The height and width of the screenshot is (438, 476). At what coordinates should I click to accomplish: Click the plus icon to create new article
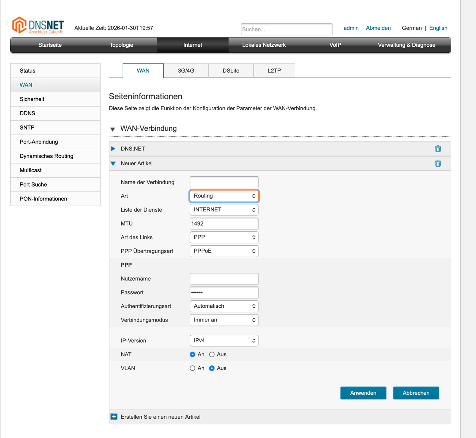114,416
